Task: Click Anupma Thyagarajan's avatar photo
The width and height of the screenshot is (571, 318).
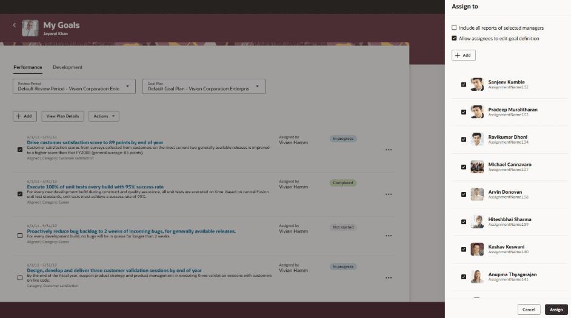Action: coord(477,277)
